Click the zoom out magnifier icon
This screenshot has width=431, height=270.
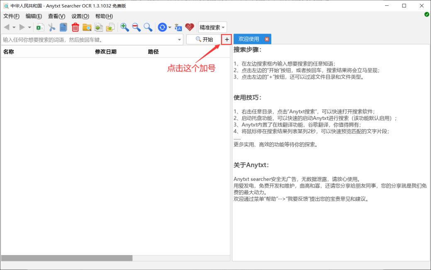click(x=136, y=27)
